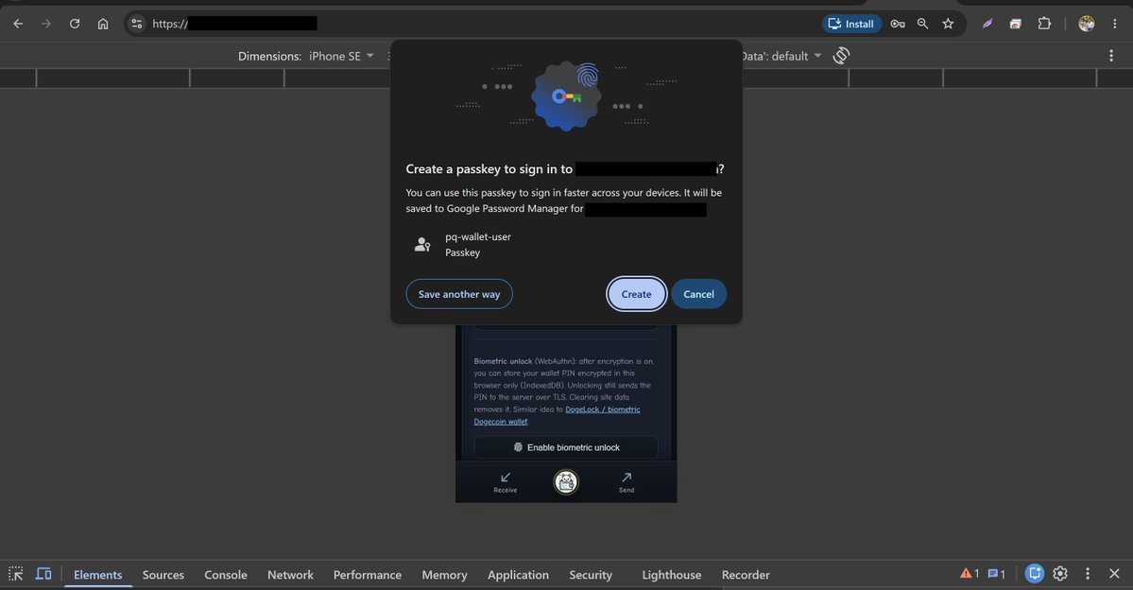The image size is (1133, 590).
Task: Open the DevTools AI assistance icon
Action: pyautogui.click(x=1035, y=574)
